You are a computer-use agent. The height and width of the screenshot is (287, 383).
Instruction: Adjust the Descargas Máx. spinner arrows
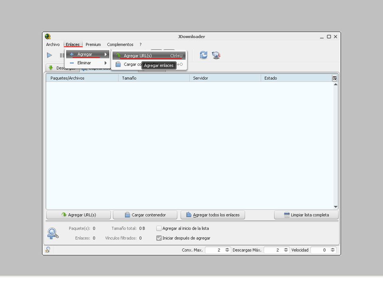(x=286, y=250)
